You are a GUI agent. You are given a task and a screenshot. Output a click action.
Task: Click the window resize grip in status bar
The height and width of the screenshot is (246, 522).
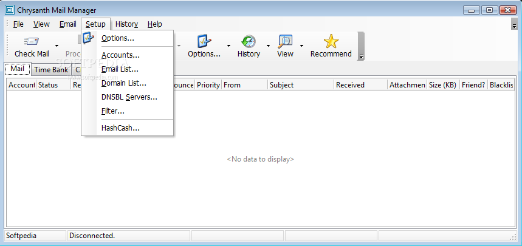tap(513, 237)
